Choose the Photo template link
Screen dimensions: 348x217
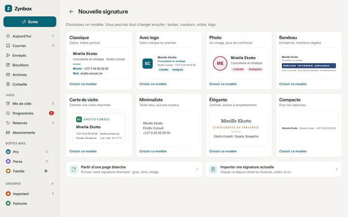[x=223, y=84]
